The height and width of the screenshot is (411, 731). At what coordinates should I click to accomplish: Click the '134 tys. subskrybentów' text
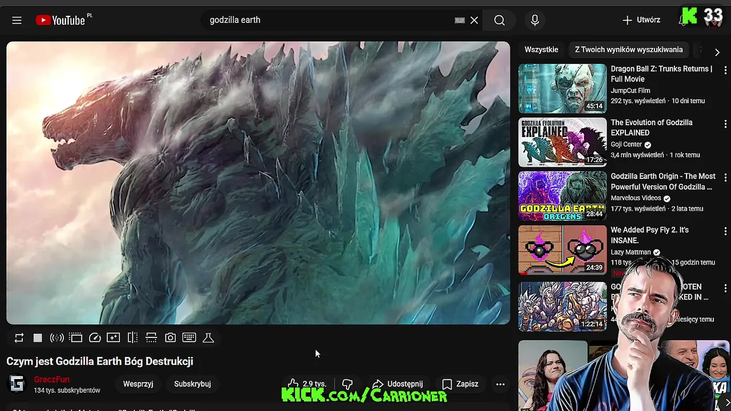point(67,390)
